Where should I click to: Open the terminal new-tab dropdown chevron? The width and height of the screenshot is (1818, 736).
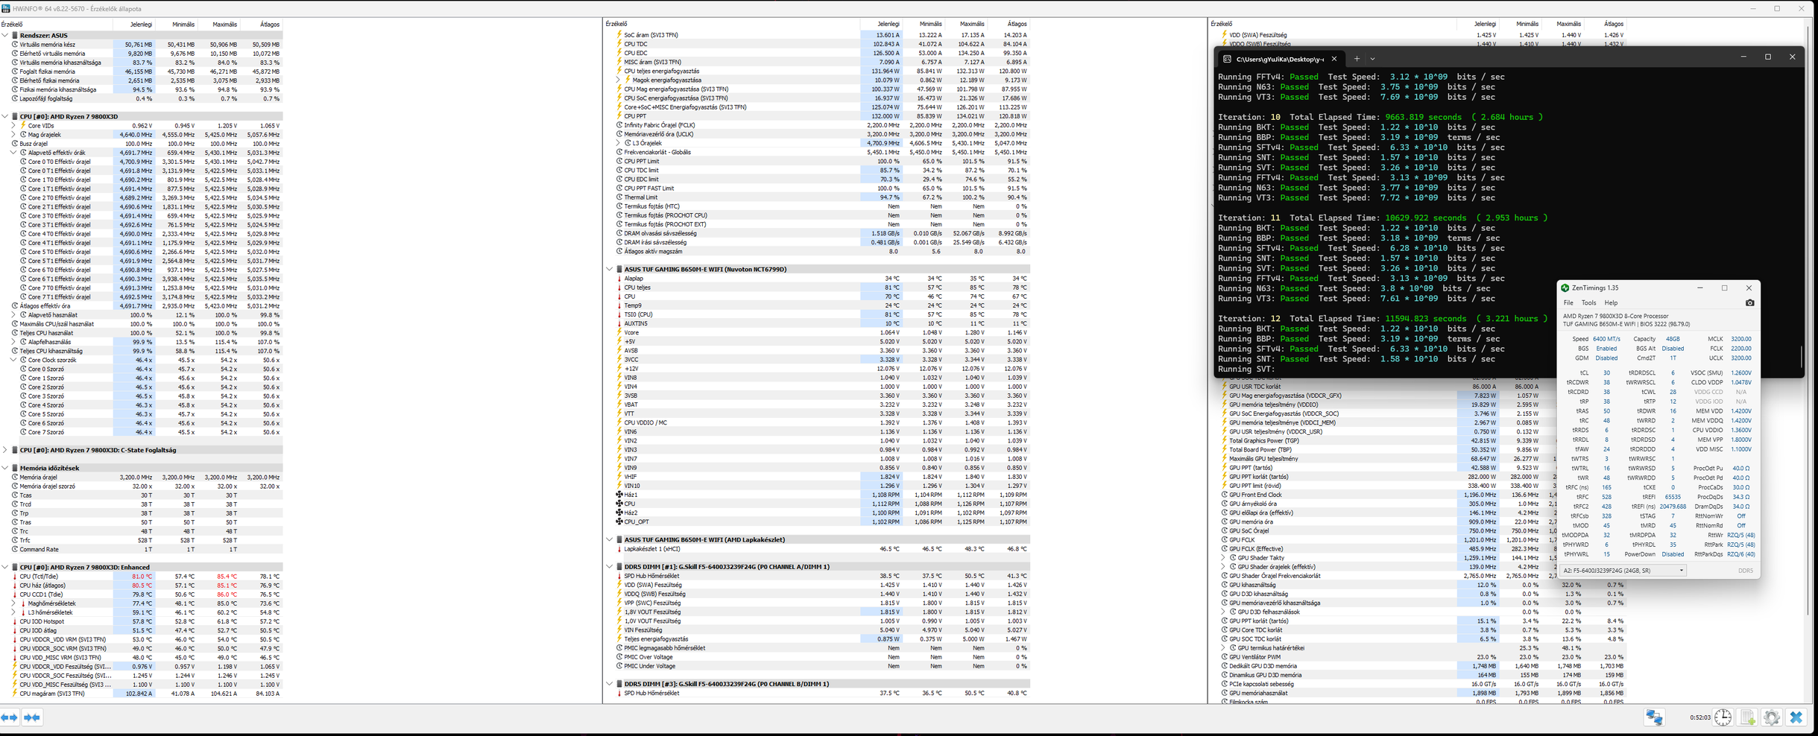[1372, 59]
